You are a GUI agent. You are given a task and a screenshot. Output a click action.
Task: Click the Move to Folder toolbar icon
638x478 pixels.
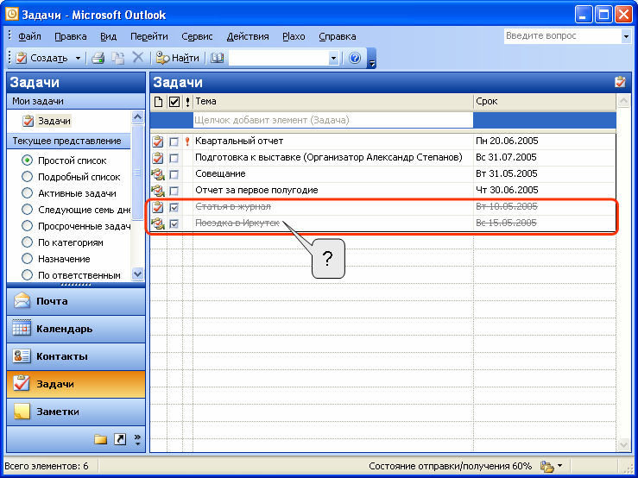point(118,58)
